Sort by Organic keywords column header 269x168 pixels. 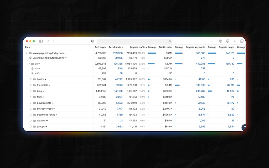[195, 47]
